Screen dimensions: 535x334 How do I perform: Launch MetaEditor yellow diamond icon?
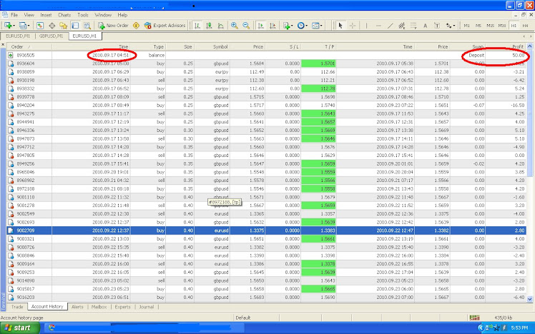click(136, 26)
